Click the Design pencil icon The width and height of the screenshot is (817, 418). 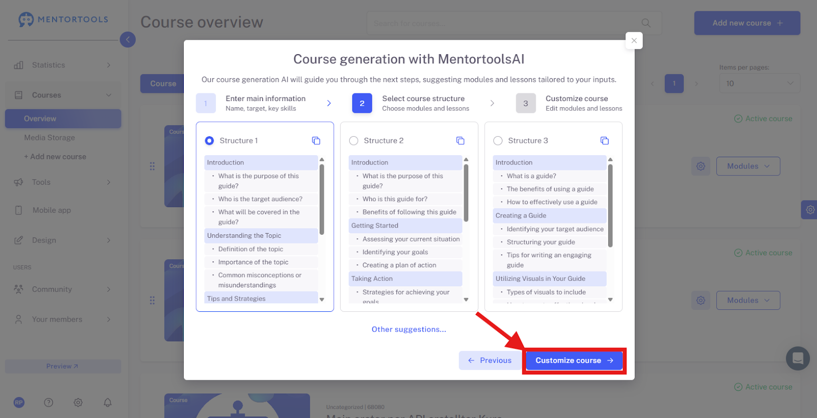(19, 240)
